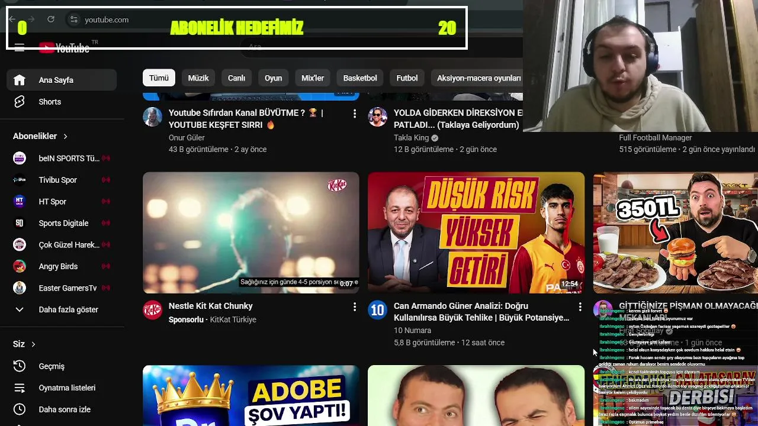Open the Adobe Şov Yaptı thumbnail
Screen dimensions: 758x426
coord(251,395)
